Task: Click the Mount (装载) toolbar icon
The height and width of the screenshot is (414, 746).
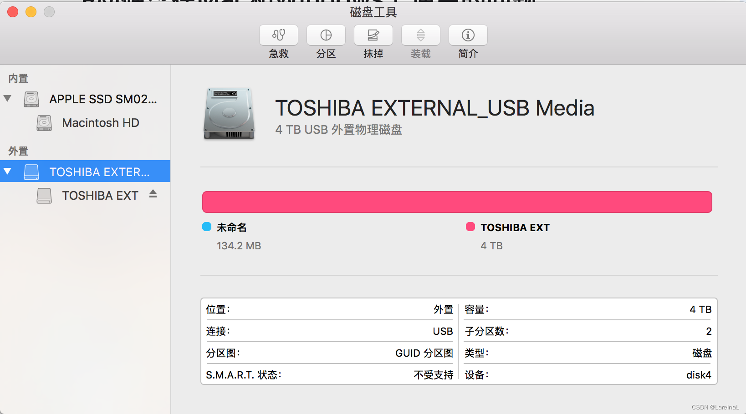Action: pyautogui.click(x=421, y=35)
